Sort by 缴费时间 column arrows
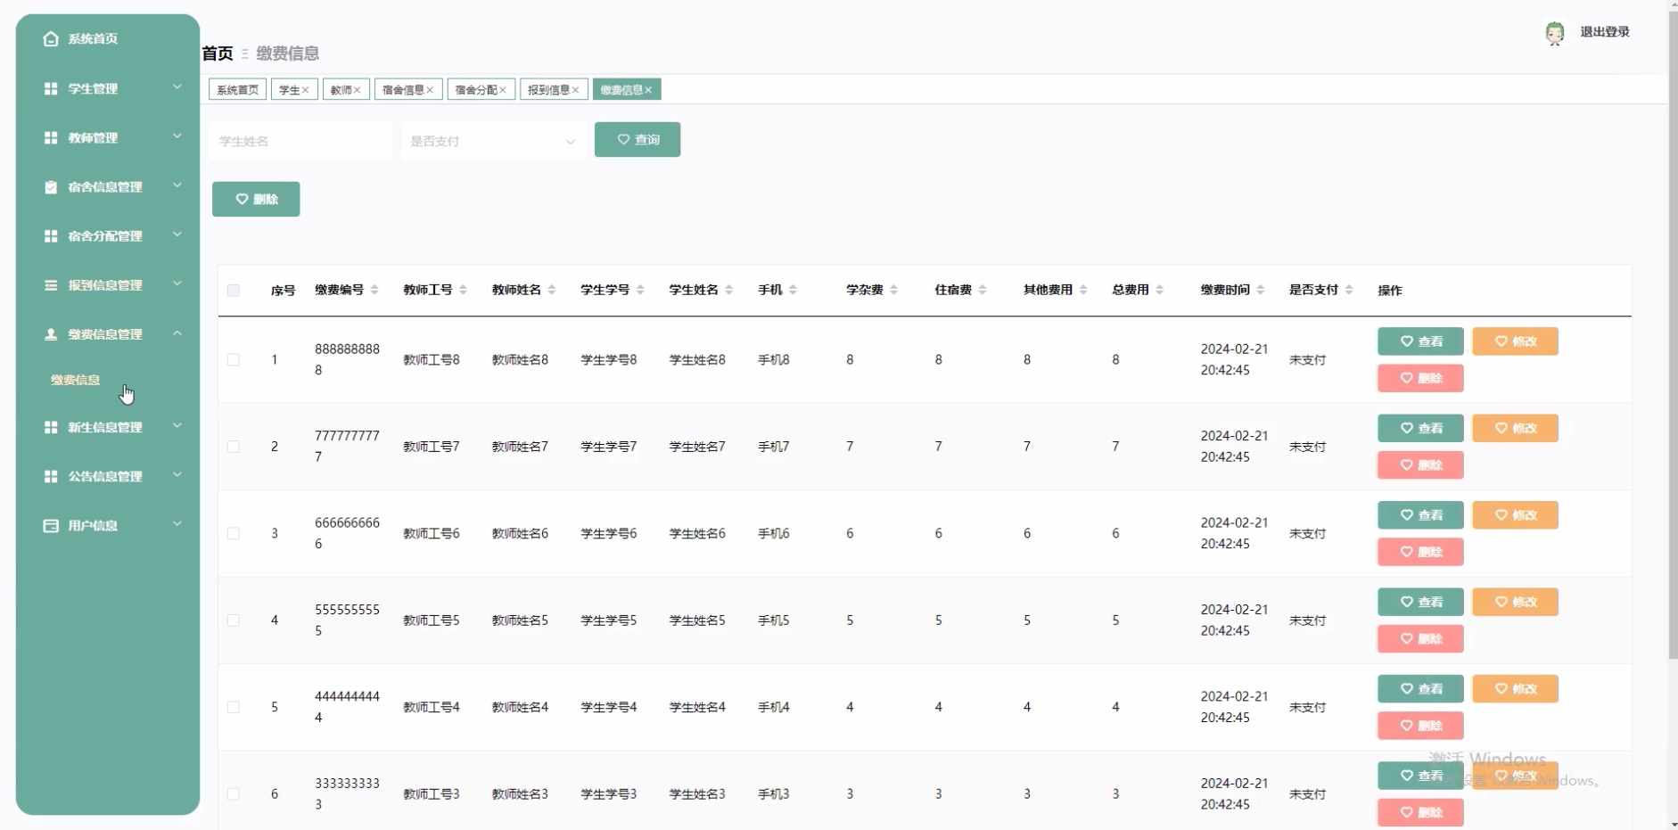Screen dimensions: 1678x830 1260,290
